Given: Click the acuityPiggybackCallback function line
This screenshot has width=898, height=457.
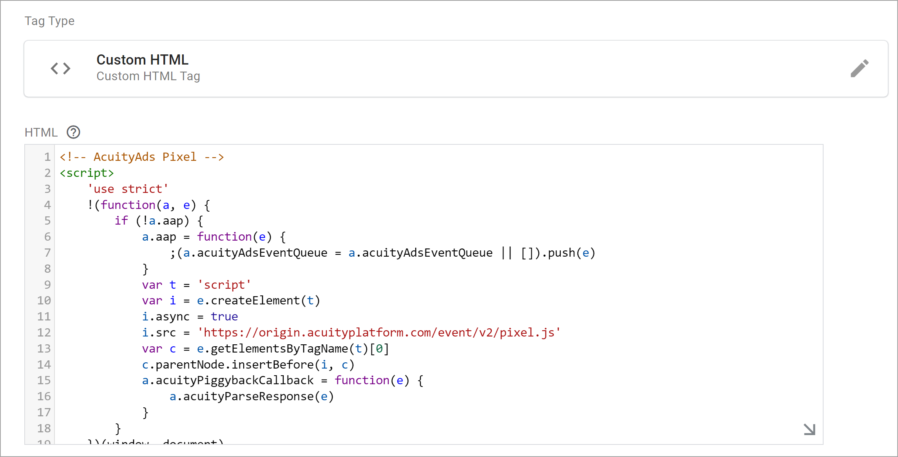Looking at the screenshot, I should (x=282, y=380).
